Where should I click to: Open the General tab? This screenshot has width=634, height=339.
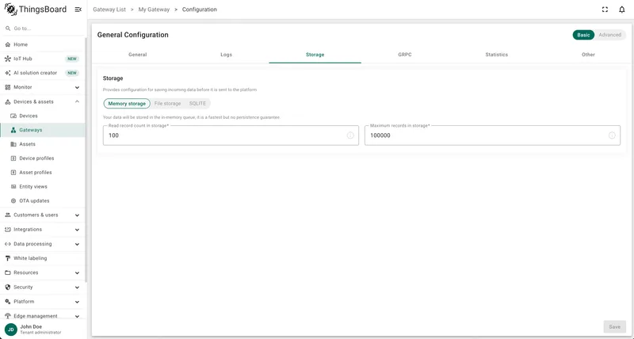[x=137, y=55]
